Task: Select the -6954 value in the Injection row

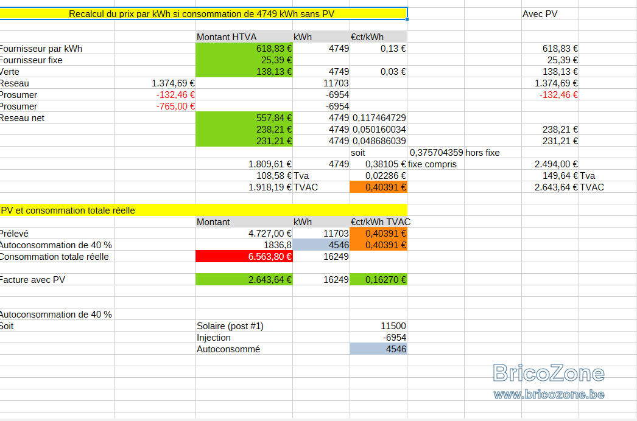Action: click(378, 338)
